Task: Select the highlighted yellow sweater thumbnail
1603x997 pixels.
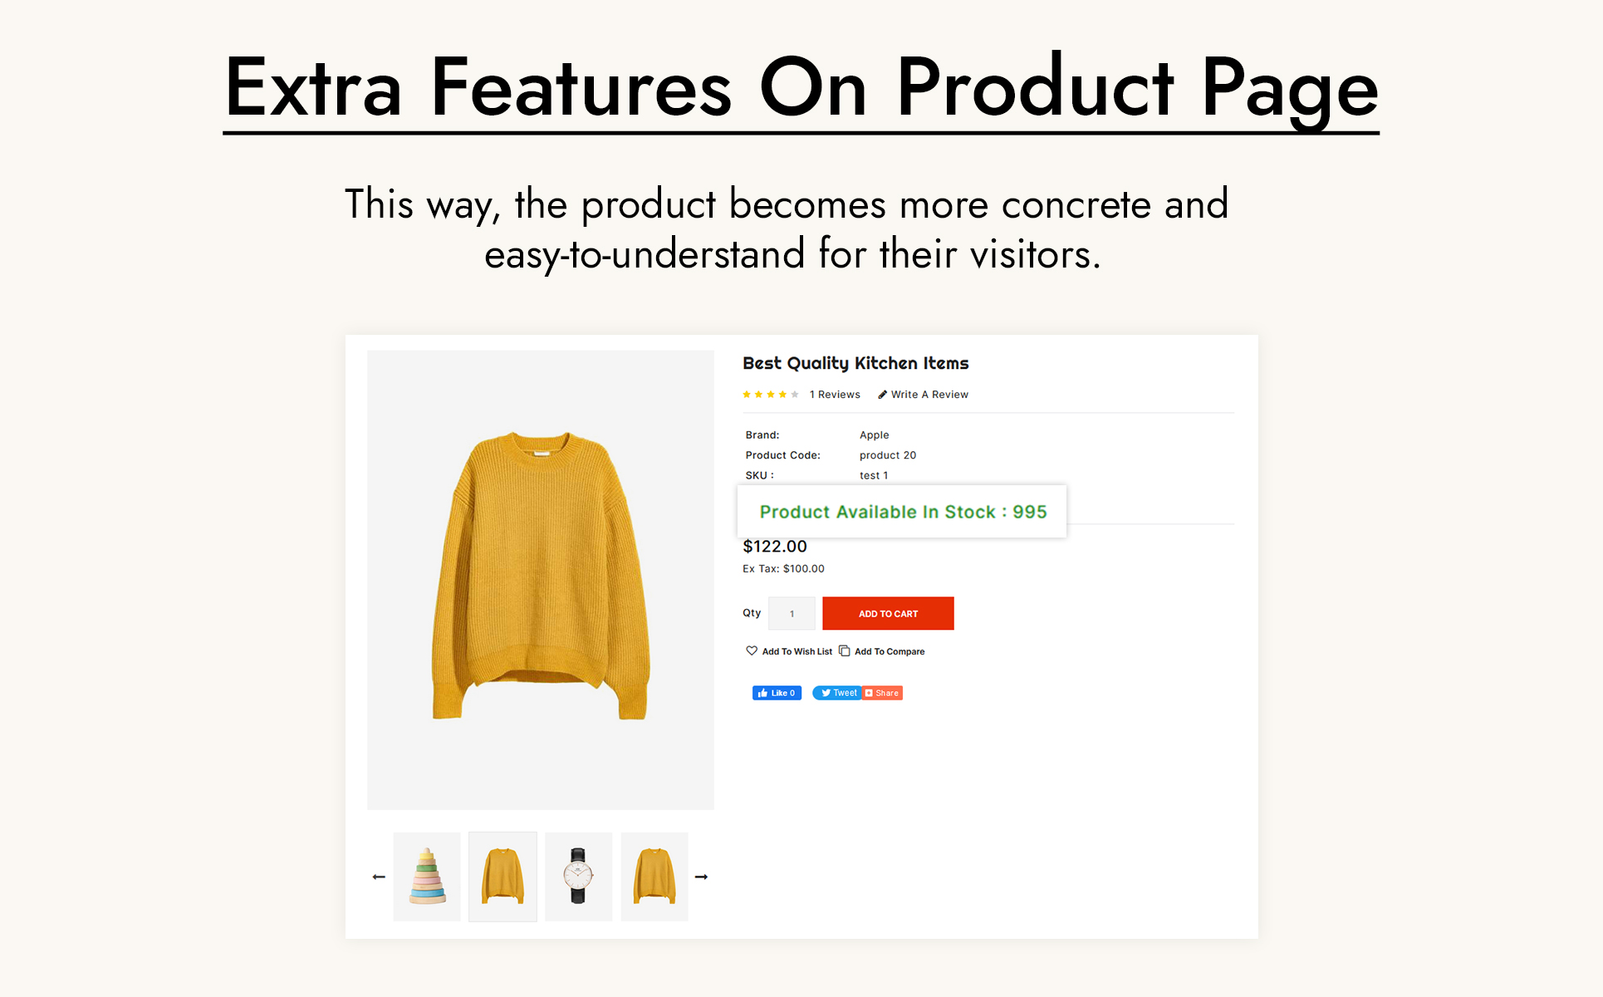Action: 502,877
